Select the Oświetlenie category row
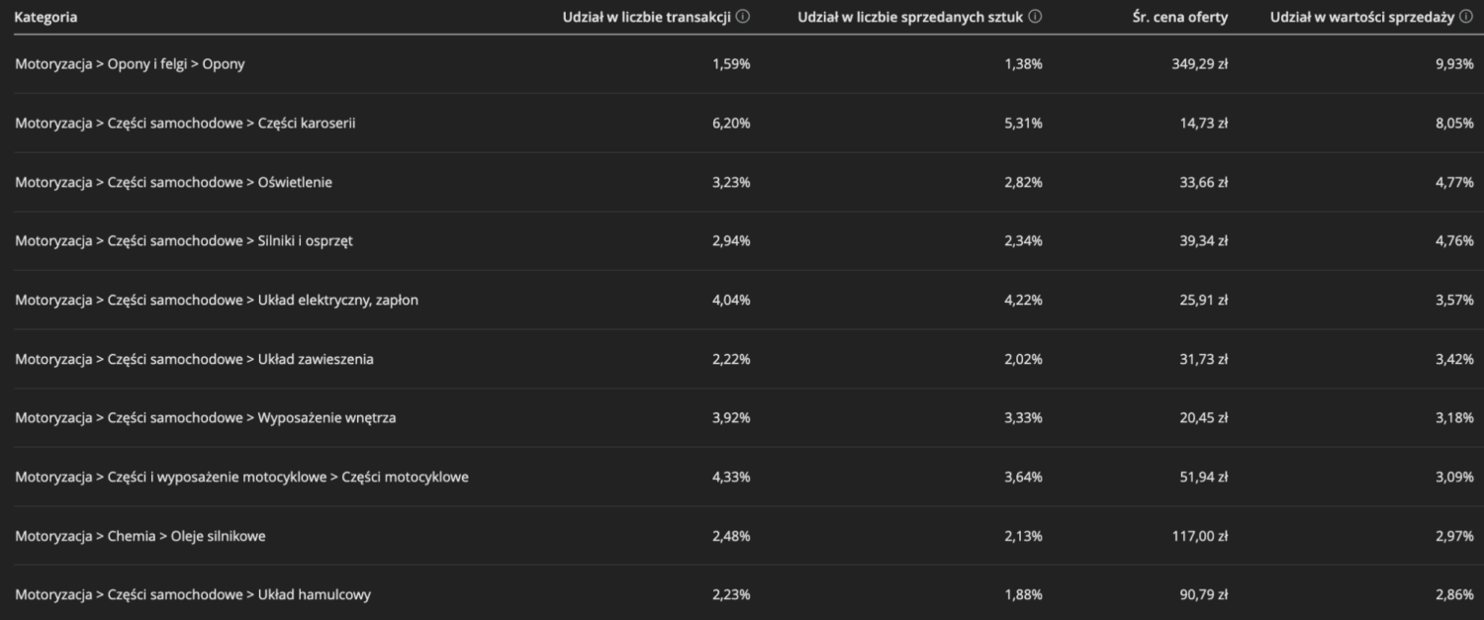Viewport: 1484px width, 620px height. coord(742,182)
